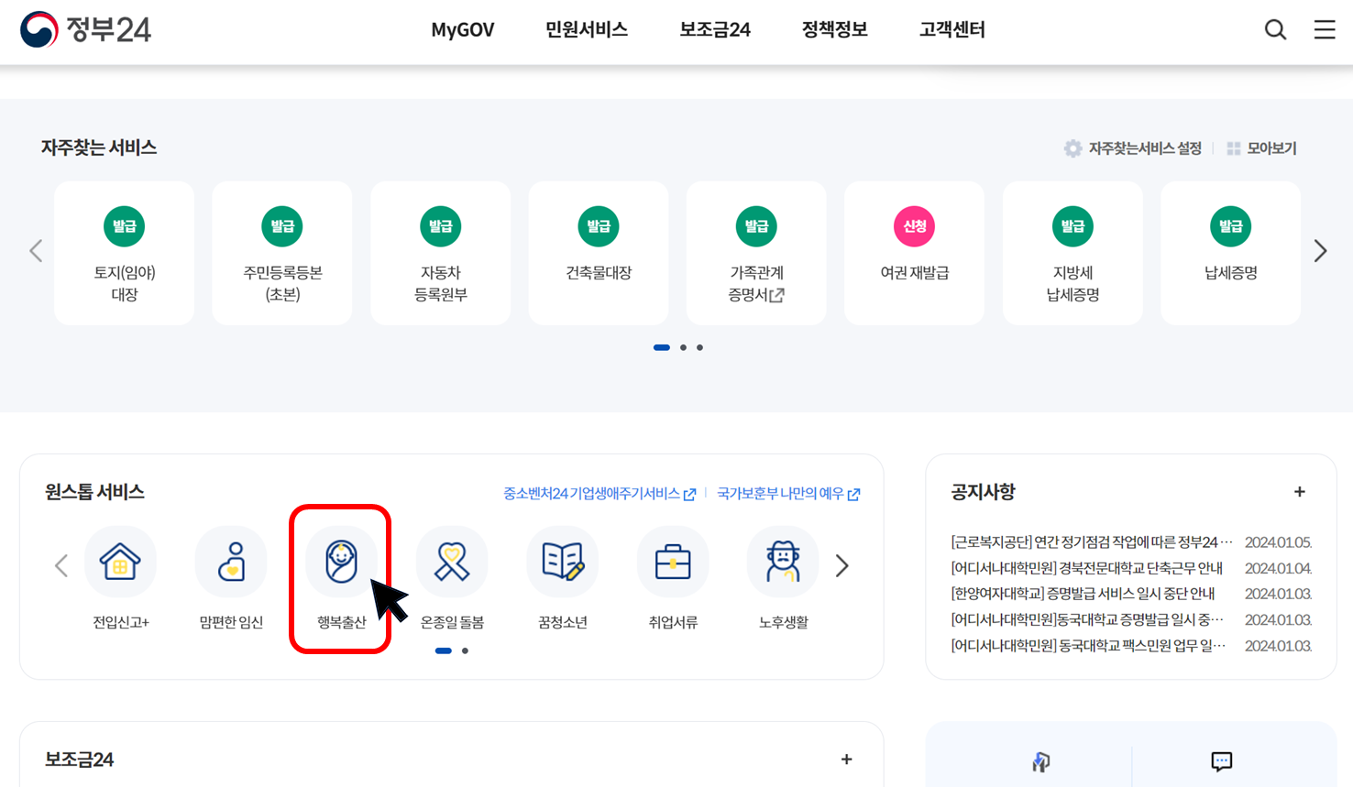
Task: Show next 원스톱 서비스 items
Action: tap(842, 566)
